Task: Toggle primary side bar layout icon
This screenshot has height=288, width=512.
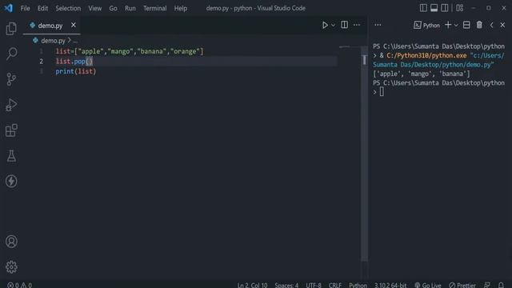Action: pos(423,8)
